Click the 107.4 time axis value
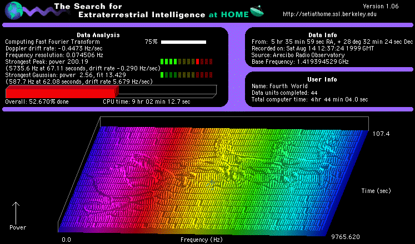 381,134
